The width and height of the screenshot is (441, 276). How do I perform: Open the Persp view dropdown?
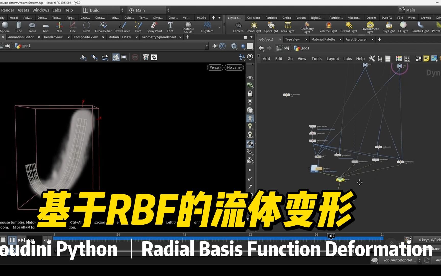(x=215, y=67)
